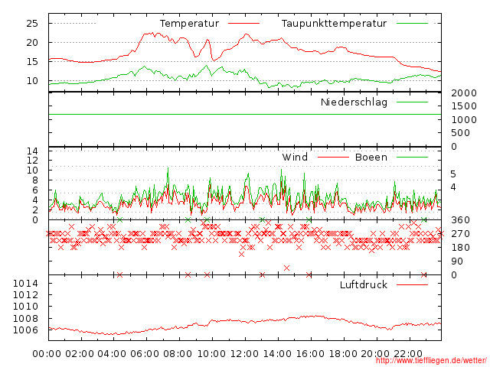Click the 2000 precipitation axis value
The width and height of the screenshot is (490, 367).
pyautogui.click(x=464, y=93)
